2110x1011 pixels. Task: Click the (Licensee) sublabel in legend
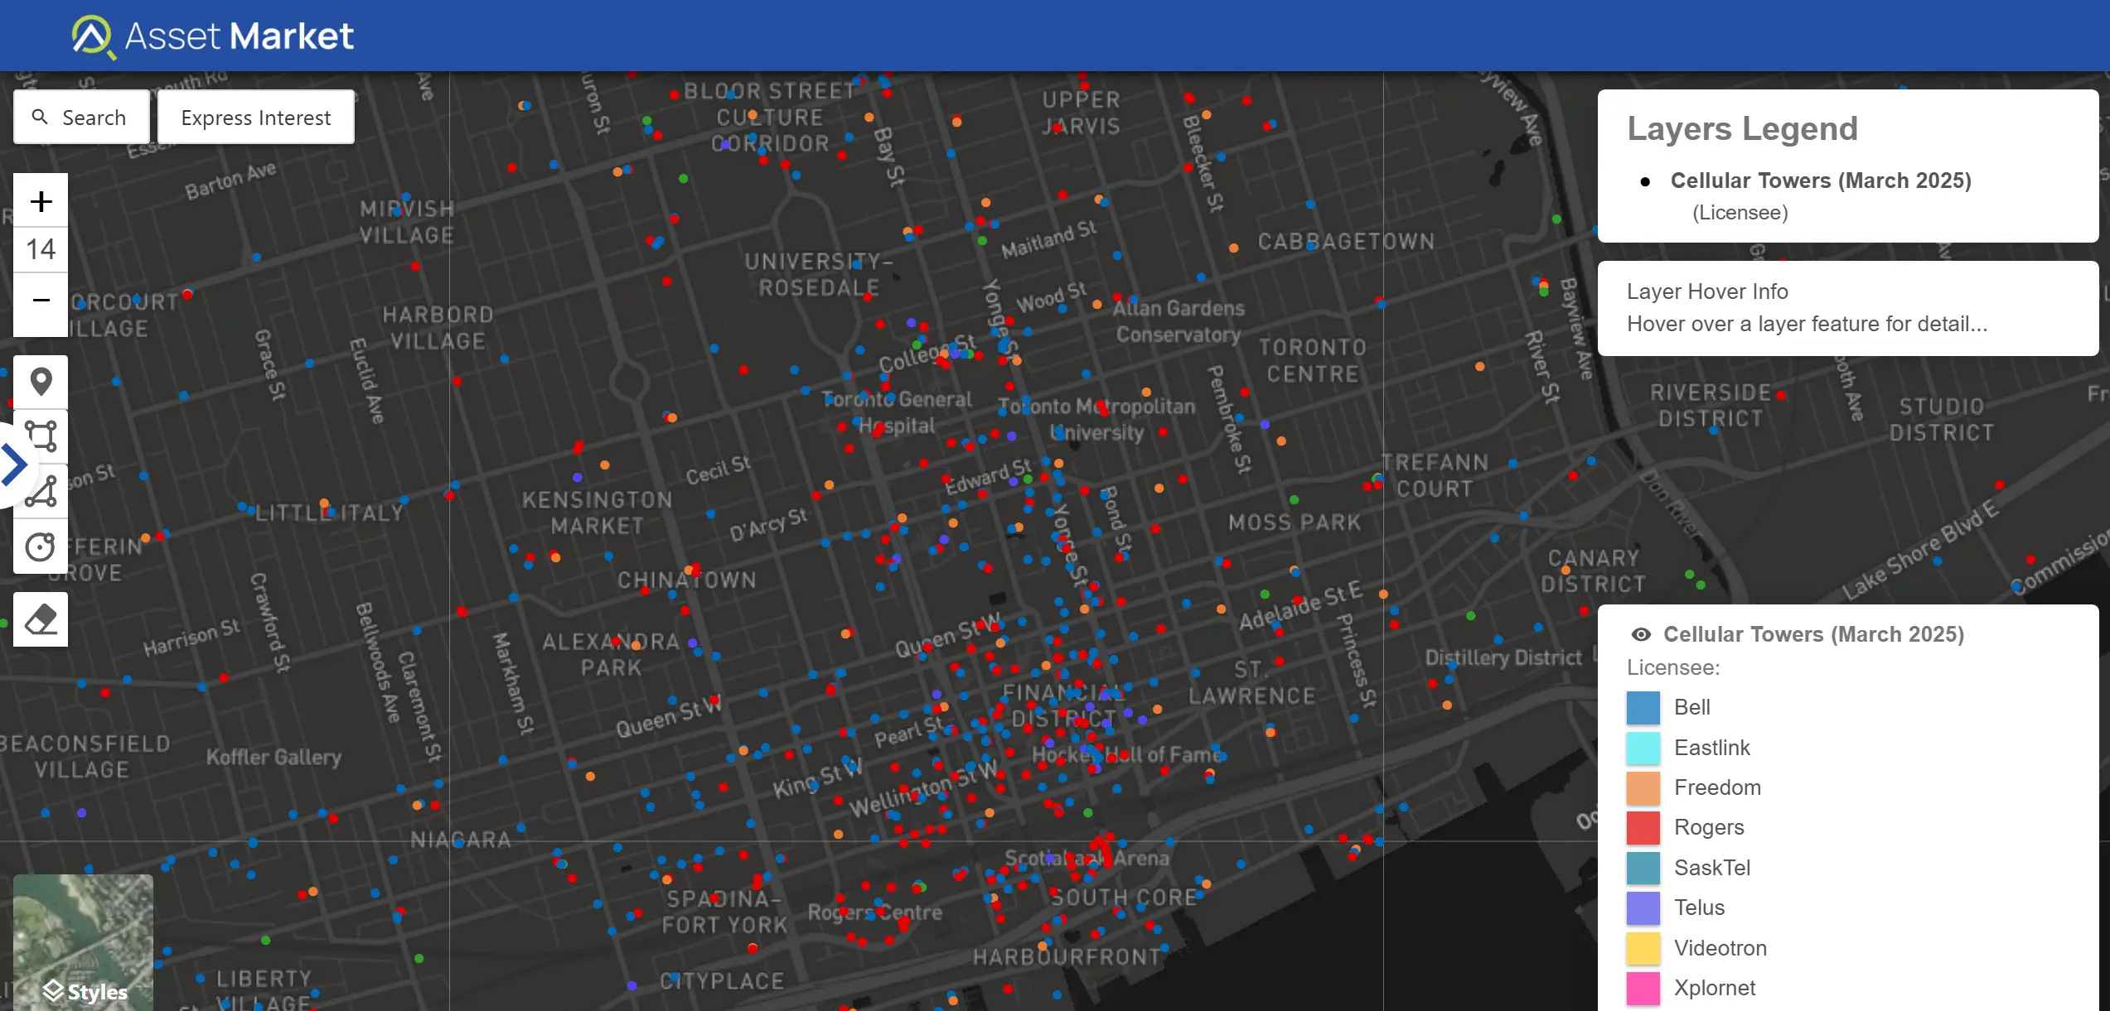click(x=1740, y=213)
